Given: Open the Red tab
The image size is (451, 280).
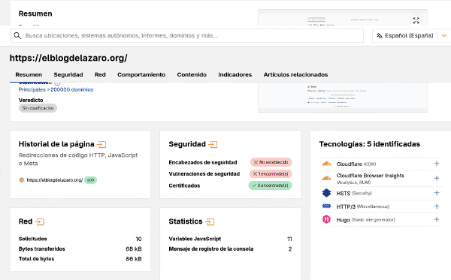Looking at the screenshot, I should [100, 74].
